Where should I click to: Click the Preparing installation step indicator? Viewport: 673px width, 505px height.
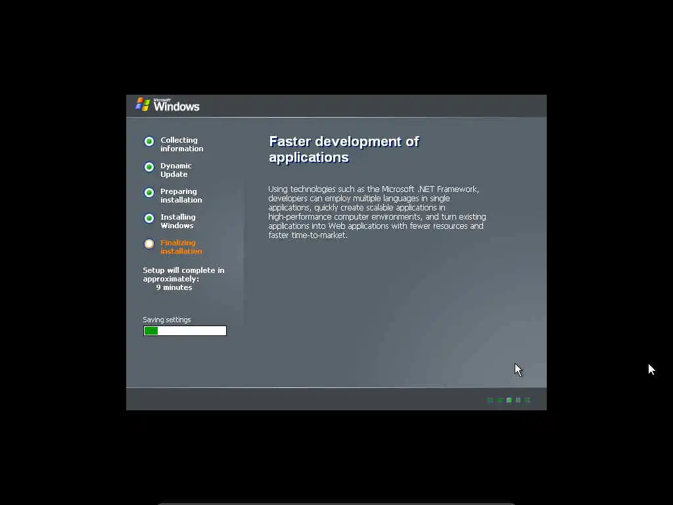(x=149, y=193)
